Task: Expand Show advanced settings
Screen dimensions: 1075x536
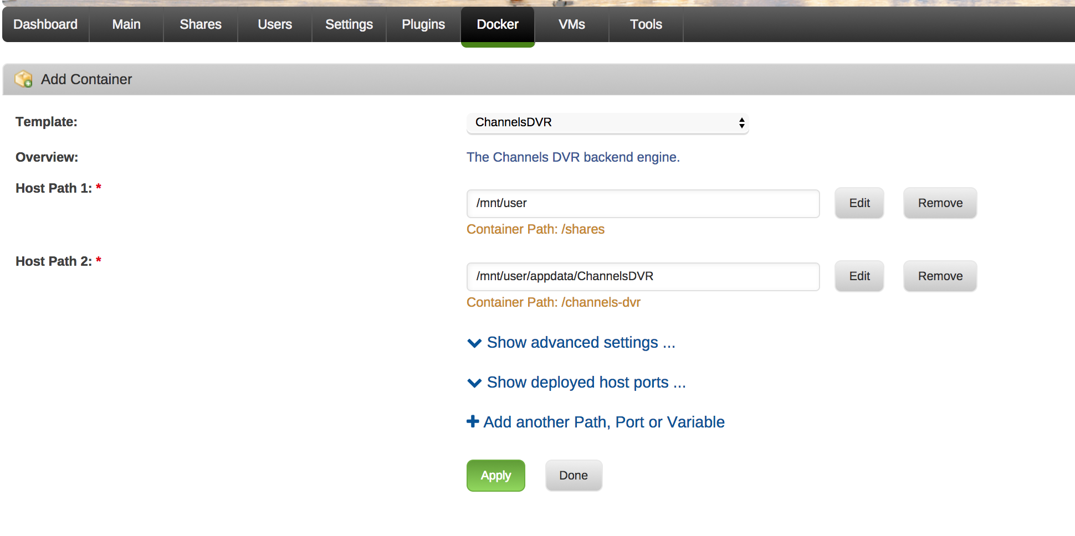Action: tap(581, 343)
